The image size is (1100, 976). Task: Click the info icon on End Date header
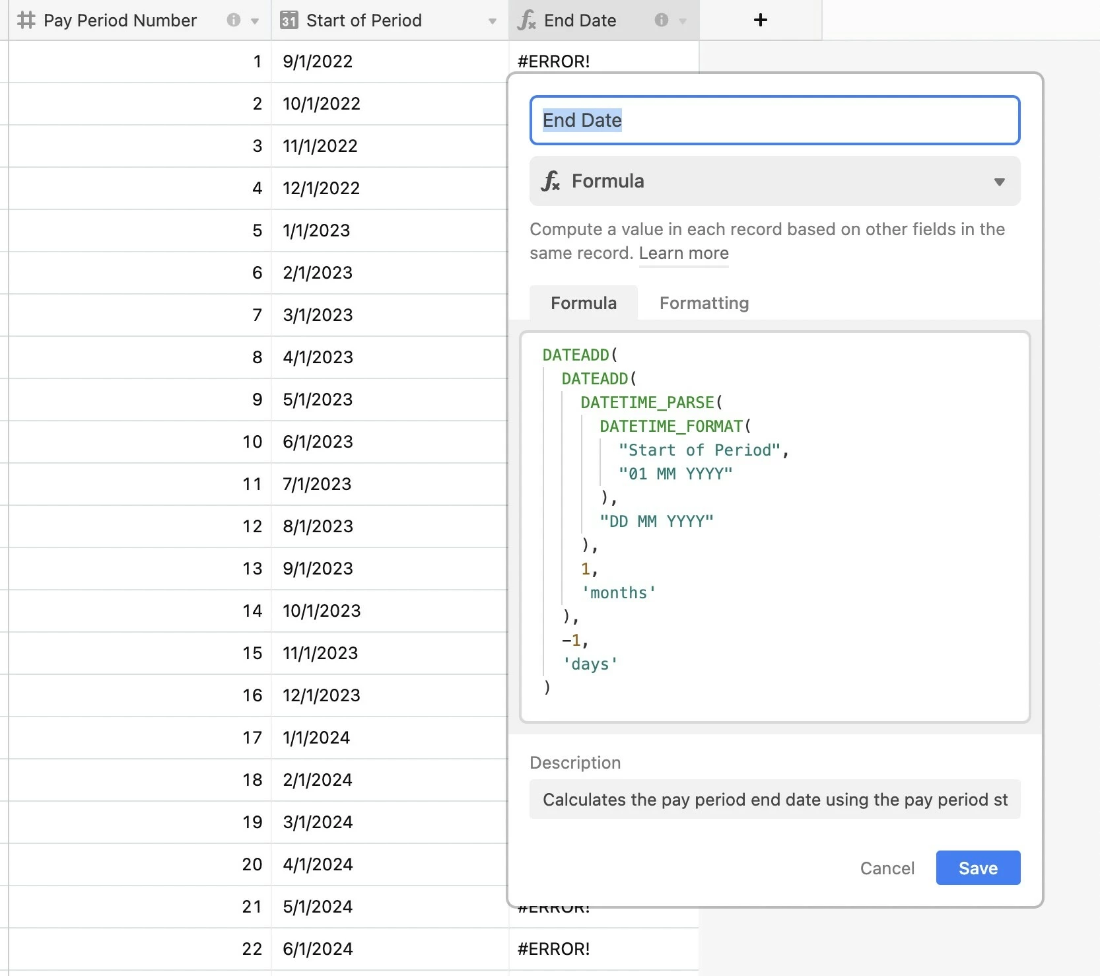(x=662, y=20)
